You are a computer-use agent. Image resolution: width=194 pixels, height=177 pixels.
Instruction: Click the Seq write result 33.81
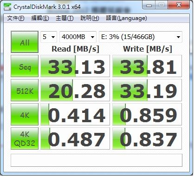(147, 66)
